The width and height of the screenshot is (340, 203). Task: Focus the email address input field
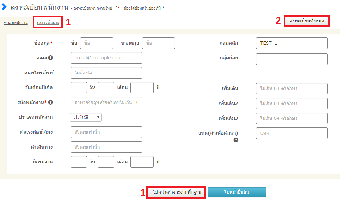tap(106, 58)
